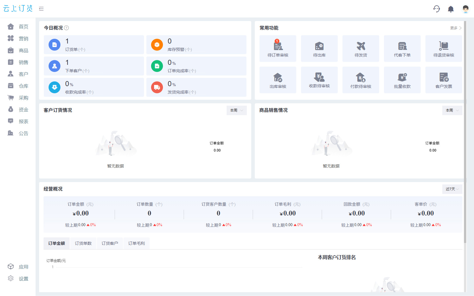Image resolution: width=474 pixels, height=296 pixels.
Task: Expand 本周 dropdown in 客户订货情况
Action: tap(237, 110)
